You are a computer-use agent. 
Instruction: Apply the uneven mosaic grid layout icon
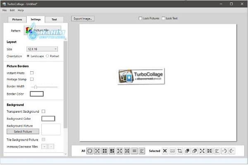112,151
